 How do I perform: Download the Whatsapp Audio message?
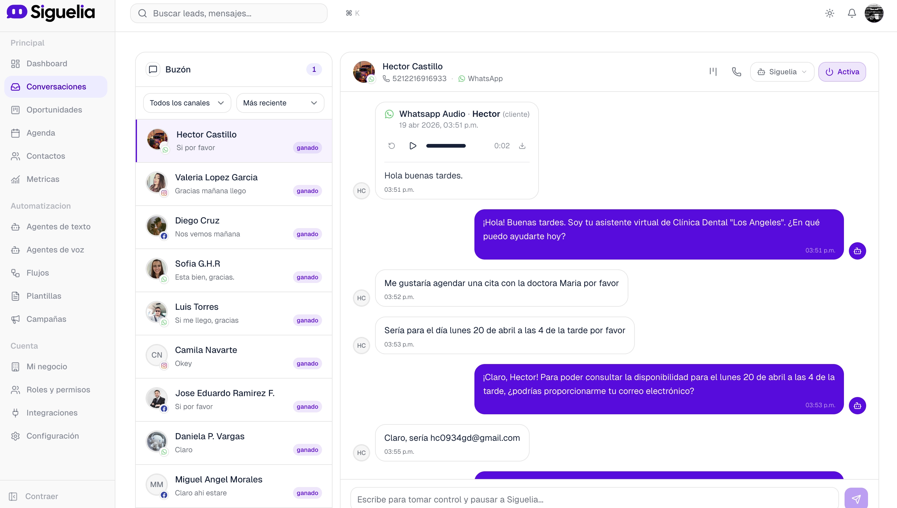coord(522,146)
